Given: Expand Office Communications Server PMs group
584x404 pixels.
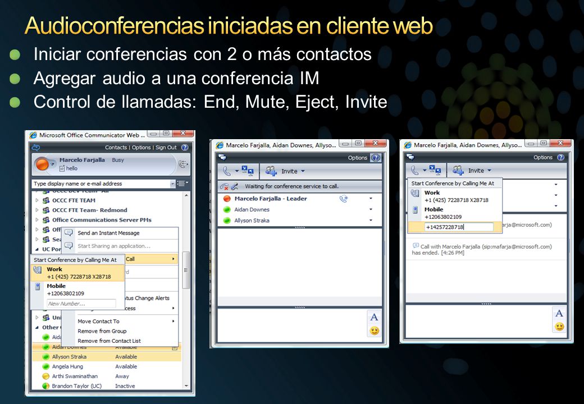Looking at the screenshot, I should coord(37,220).
